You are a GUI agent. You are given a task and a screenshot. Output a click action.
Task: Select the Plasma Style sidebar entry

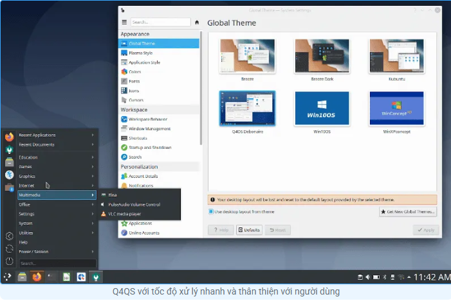click(159, 53)
